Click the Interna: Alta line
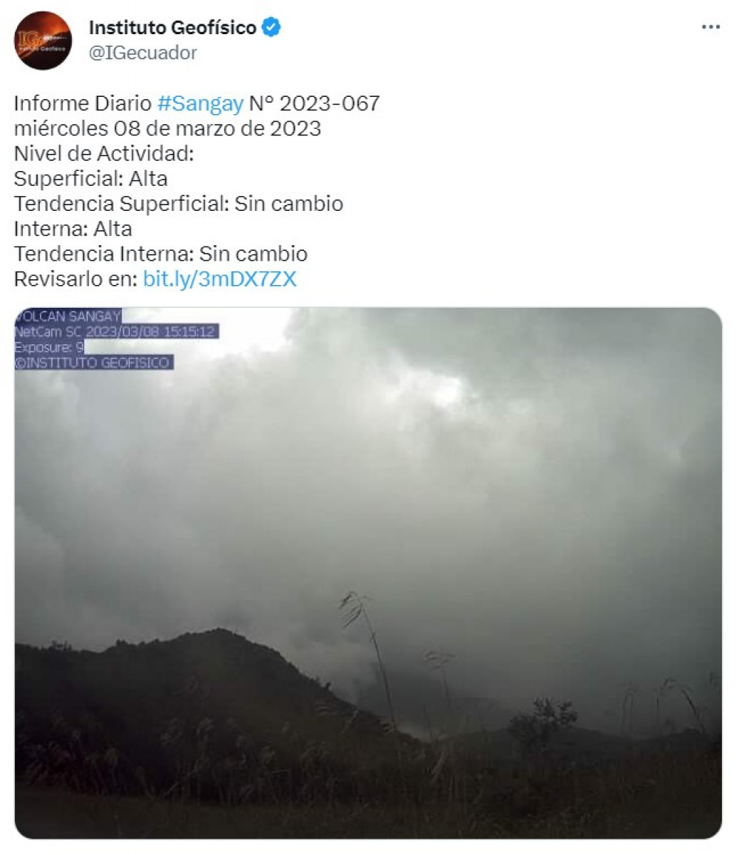The image size is (739, 855). [x=73, y=229]
